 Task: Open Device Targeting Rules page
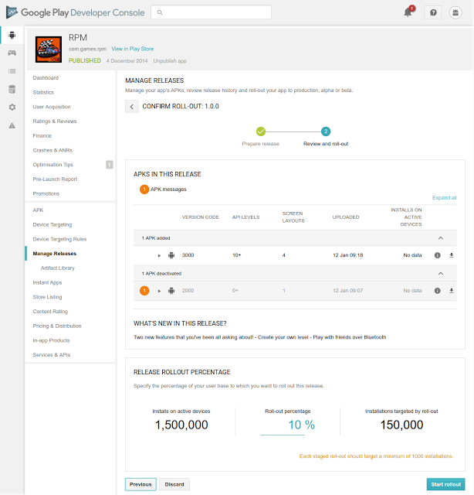point(59,239)
